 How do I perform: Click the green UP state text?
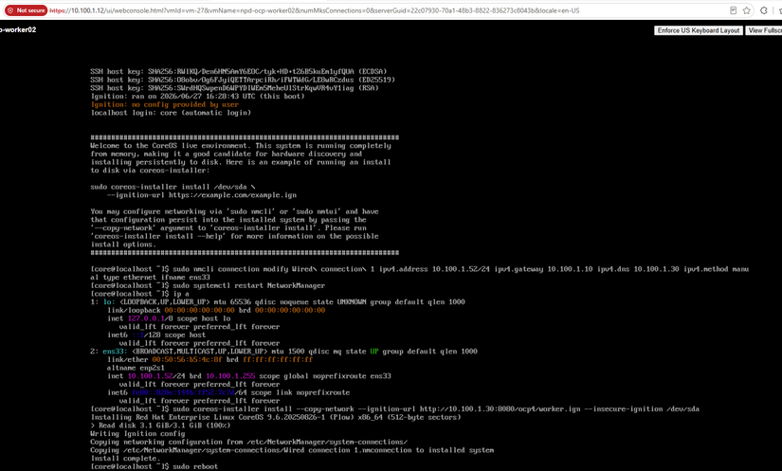374,352
